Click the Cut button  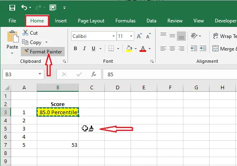(30, 33)
